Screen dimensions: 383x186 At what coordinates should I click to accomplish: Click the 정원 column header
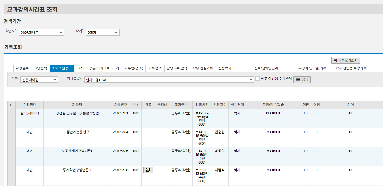[x=306, y=105]
